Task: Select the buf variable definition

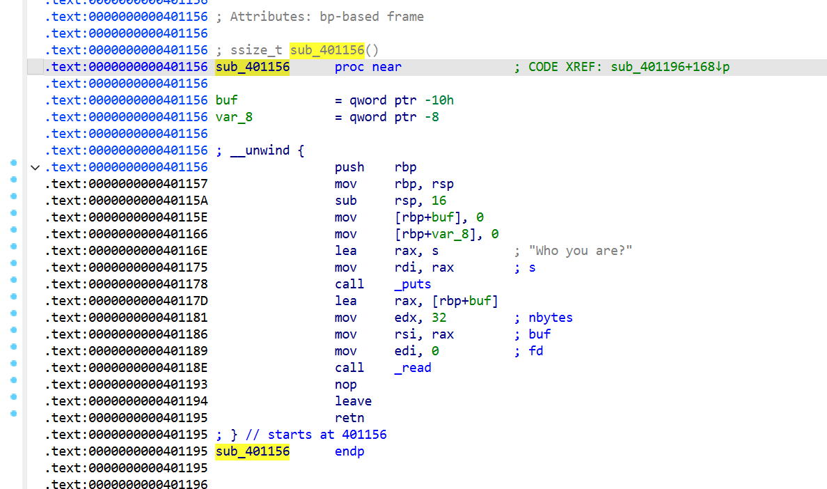Action: point(227,100)
